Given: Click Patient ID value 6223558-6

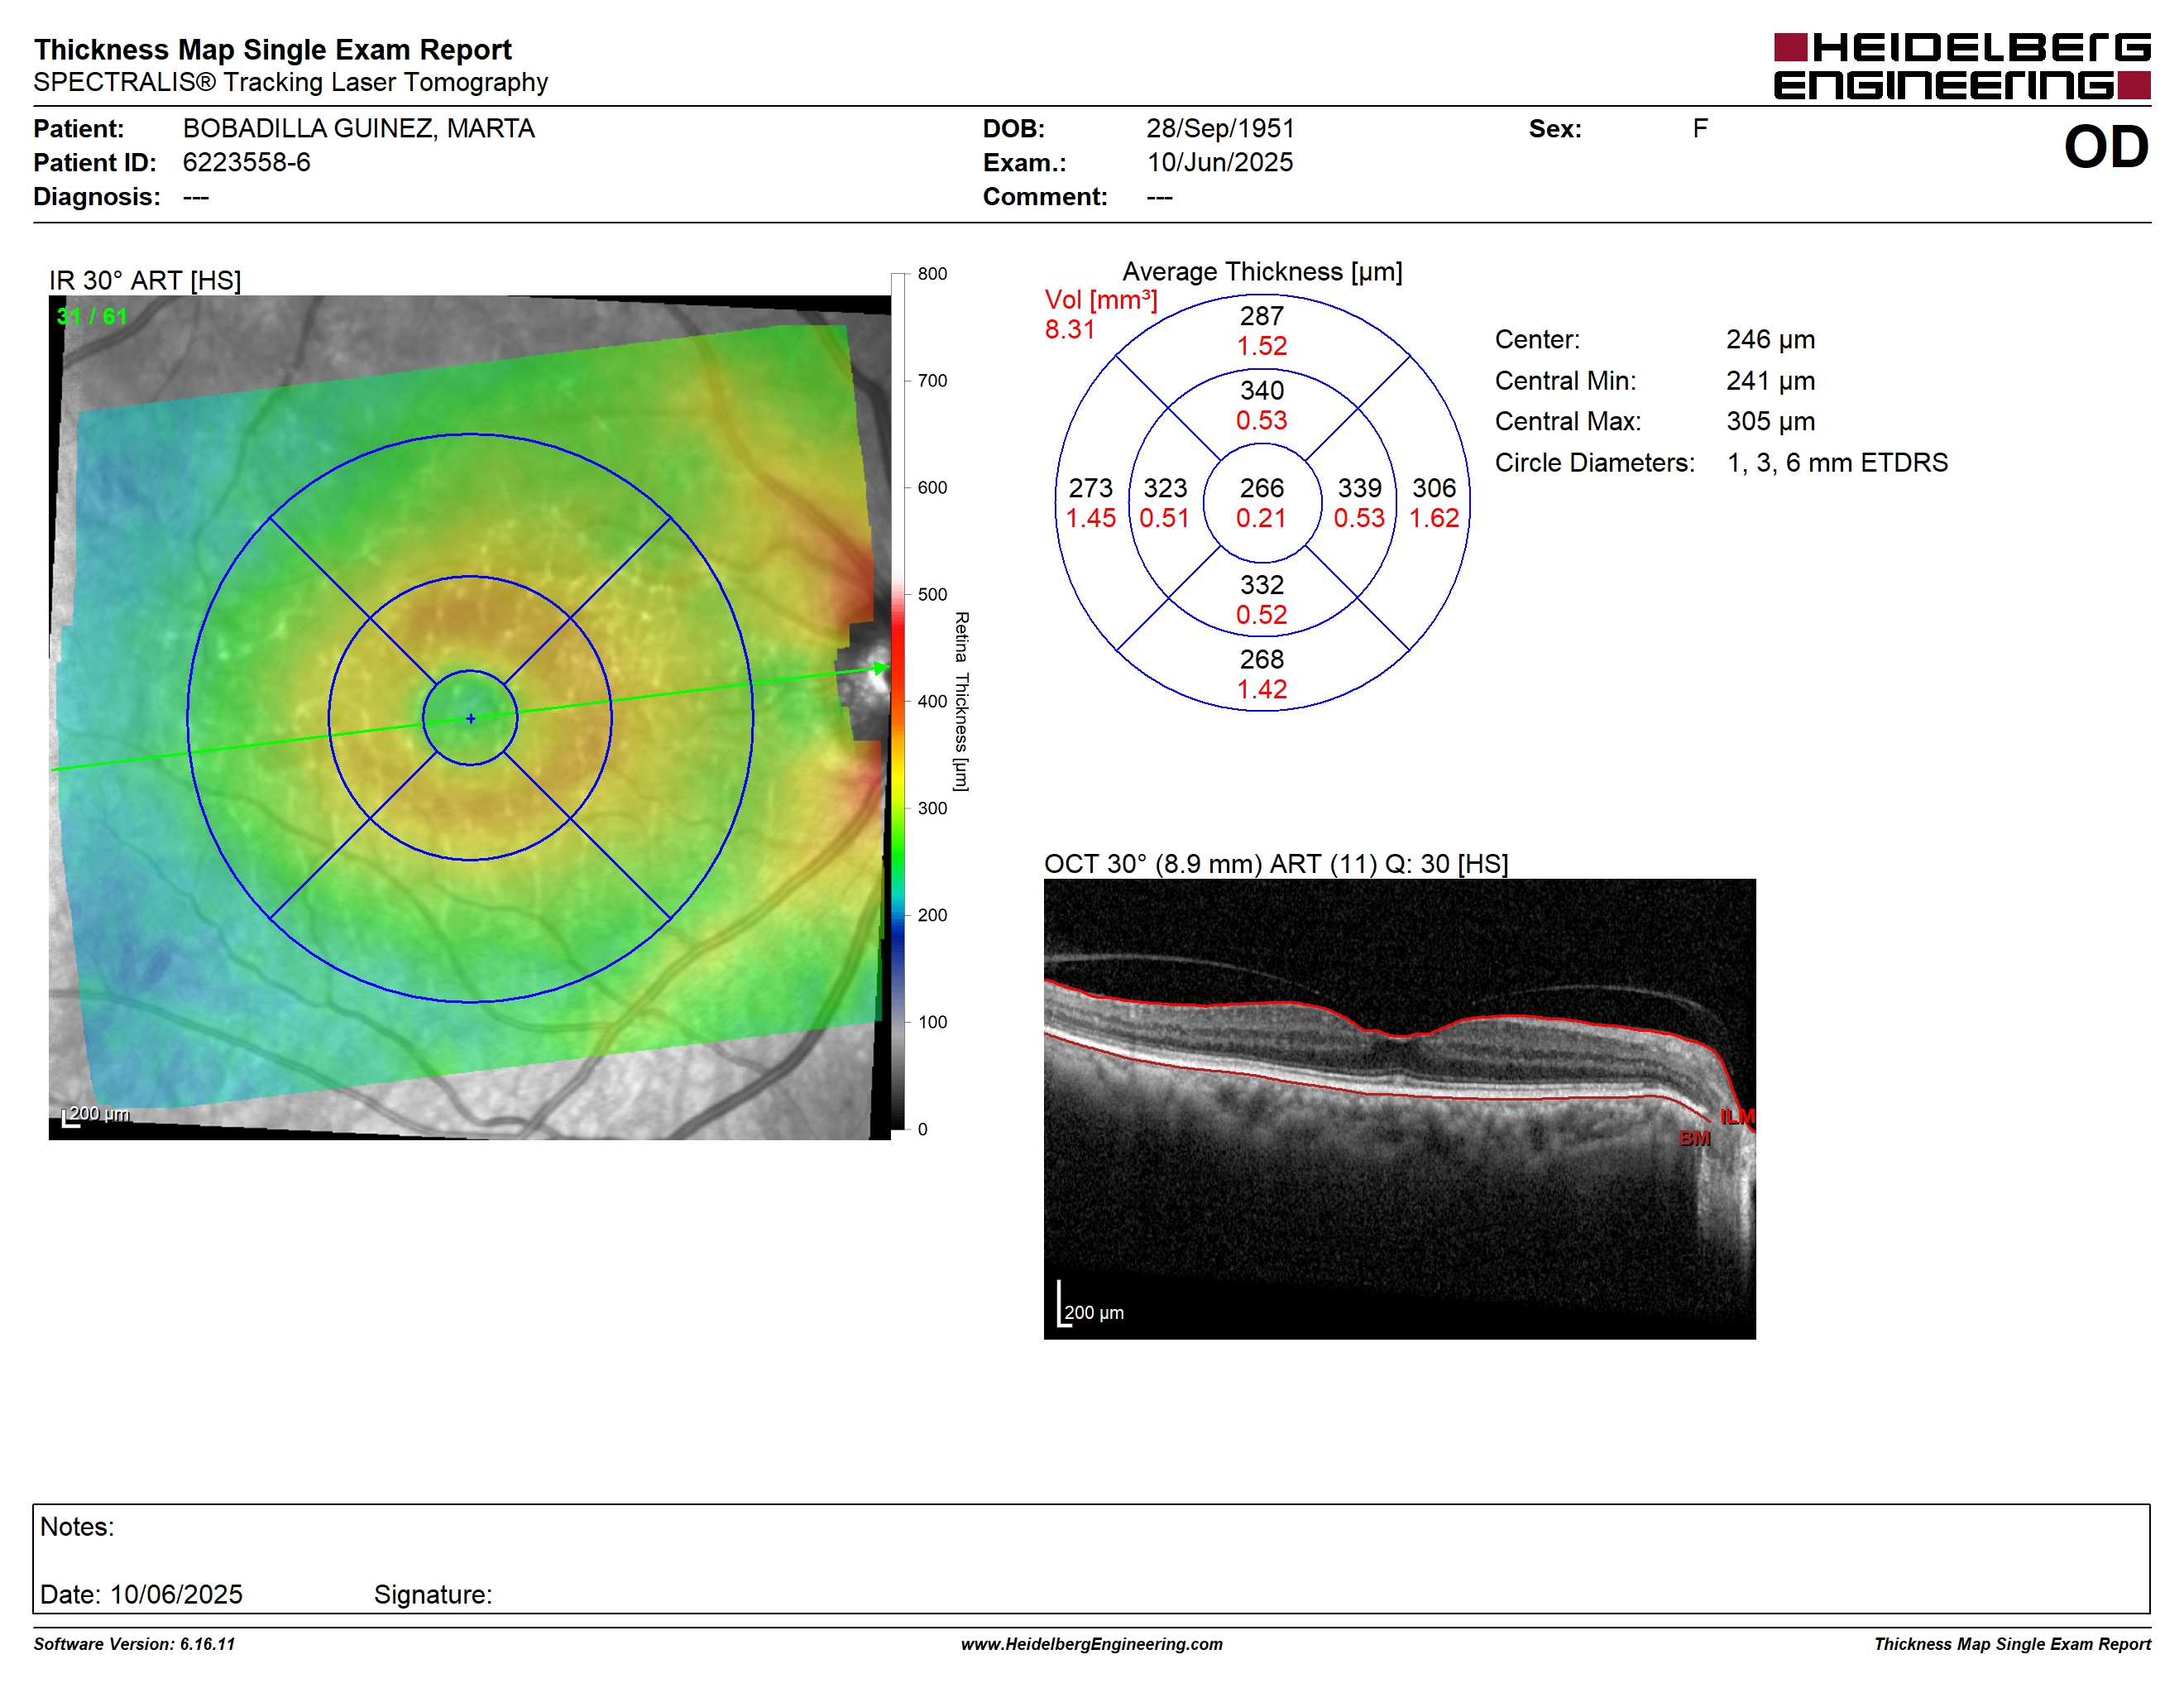Looking at the screenshot, I should [246, 162].
